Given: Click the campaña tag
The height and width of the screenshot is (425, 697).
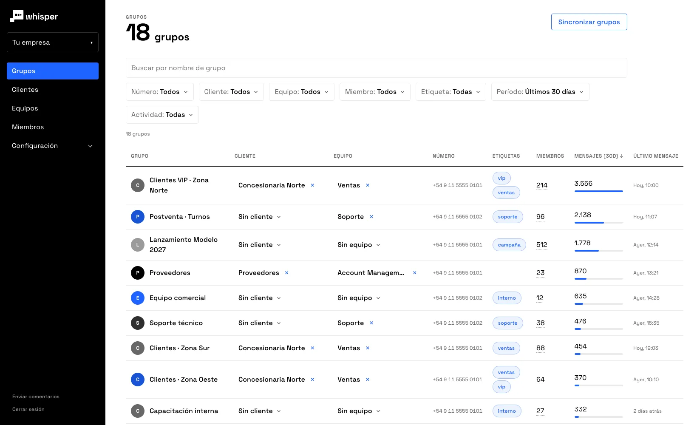Looking at the screenshot, I should [509, 245].
